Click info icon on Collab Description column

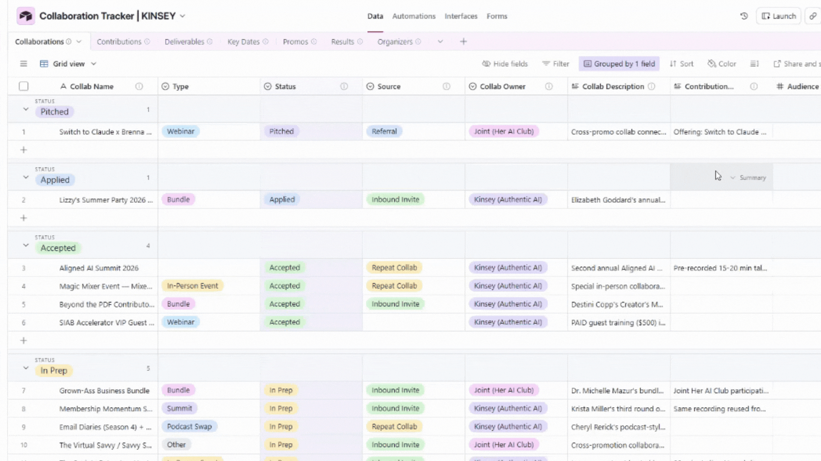(651, 86)
